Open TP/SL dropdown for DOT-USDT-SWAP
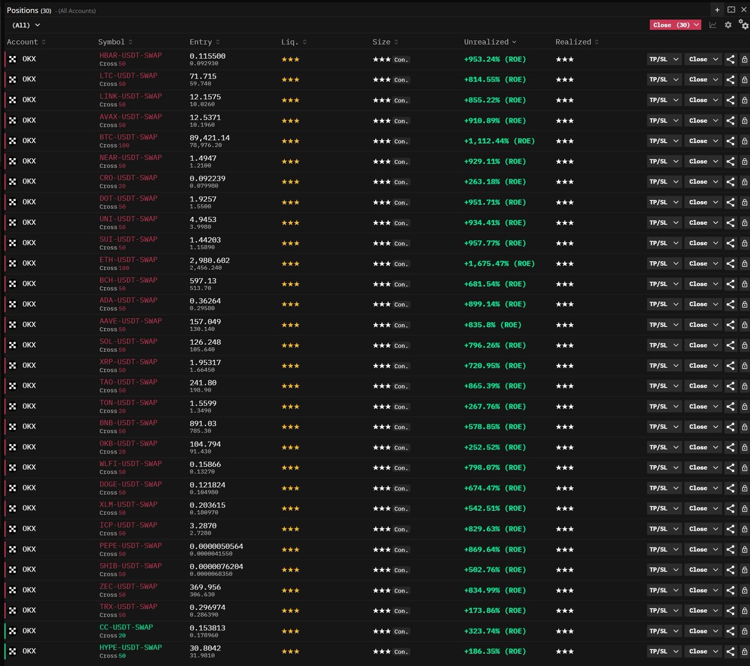The width and height of the screenshot is (750, 666). click(x=664, y=202)
